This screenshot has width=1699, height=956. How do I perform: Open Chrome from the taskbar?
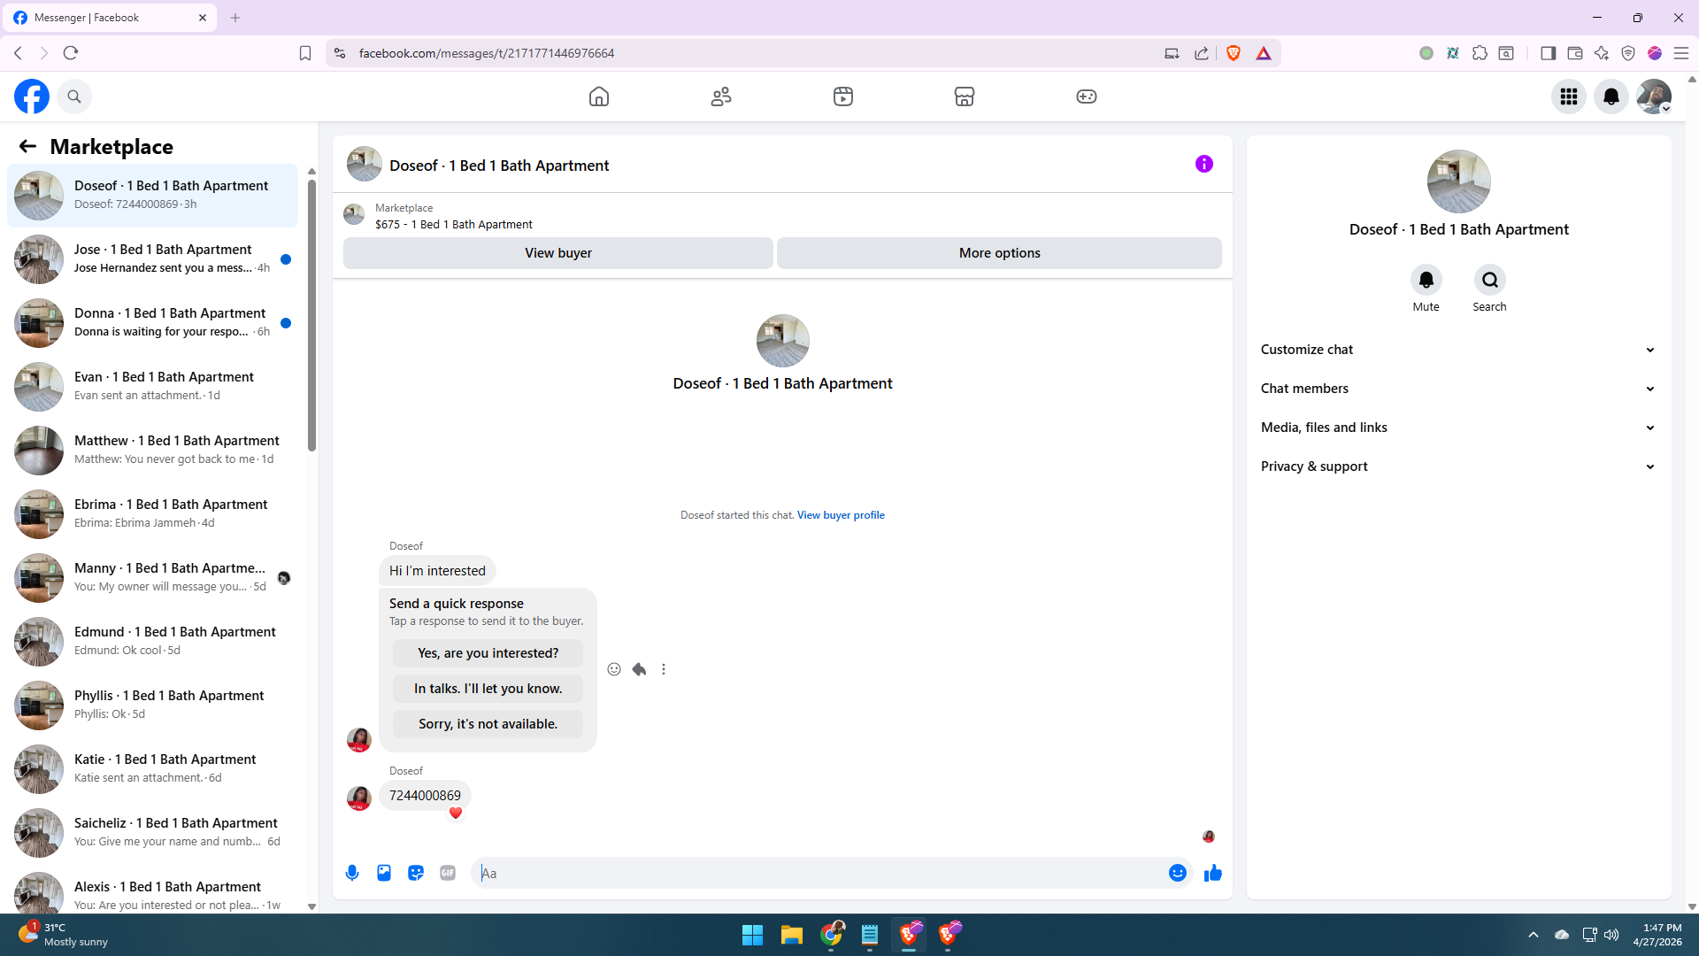pyautogui.click(x=832, y=935)
